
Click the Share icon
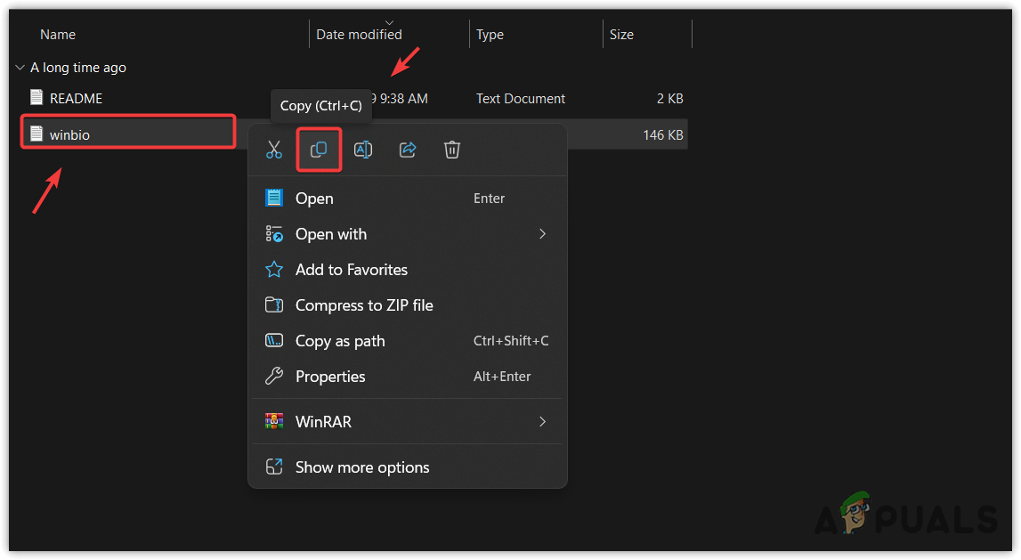[x=408, y=150]
